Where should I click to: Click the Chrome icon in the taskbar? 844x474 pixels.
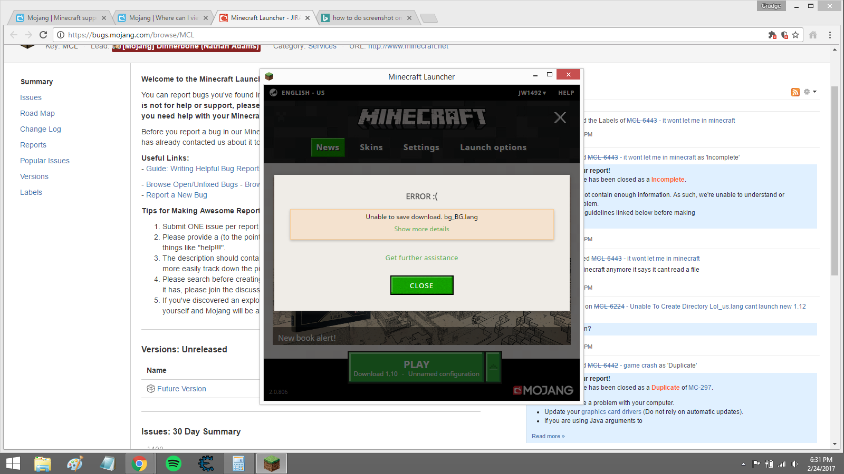pyautogui.click(x=139, y=463)
